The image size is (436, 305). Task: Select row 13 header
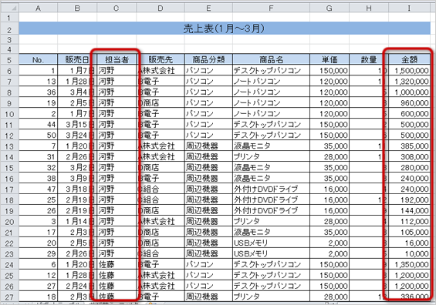coord(9,146)
